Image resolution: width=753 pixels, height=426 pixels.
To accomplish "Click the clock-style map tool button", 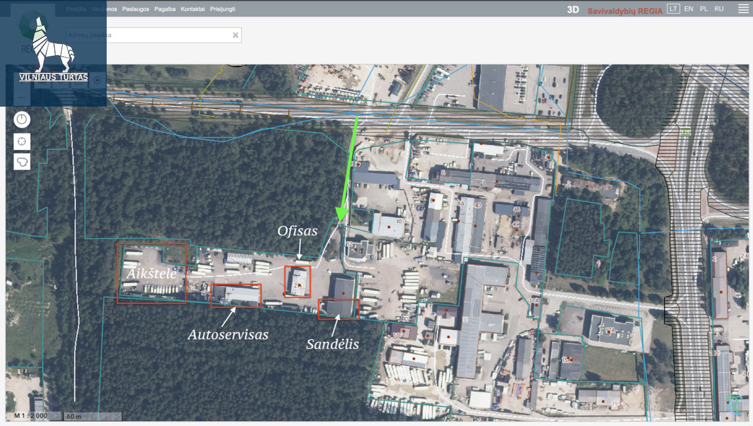I will click(22, 119).
